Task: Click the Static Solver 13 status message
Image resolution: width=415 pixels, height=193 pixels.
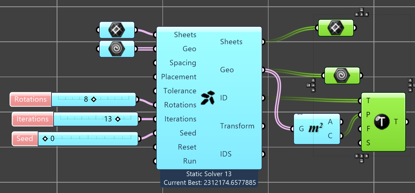Action: (x=209, y=174)
